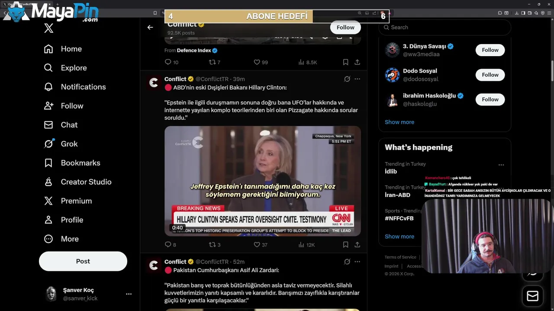Go back with the left arrow icon

coord(150,27)
